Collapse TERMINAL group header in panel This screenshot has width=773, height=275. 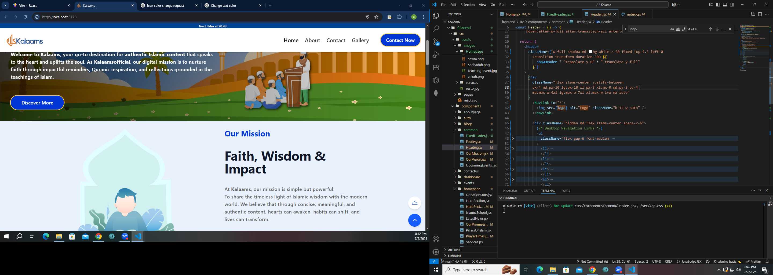510,198
